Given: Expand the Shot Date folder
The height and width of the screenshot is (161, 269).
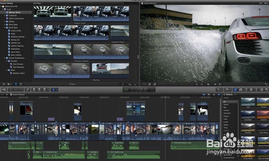Looking at the screenshot, I should (x=5, y=25).
